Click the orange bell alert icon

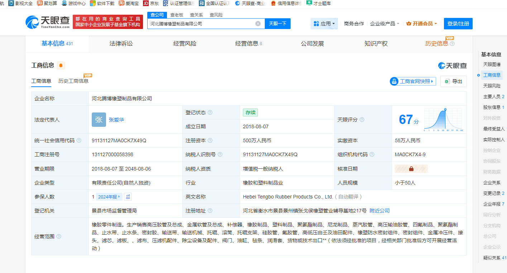tap(61, 66)
